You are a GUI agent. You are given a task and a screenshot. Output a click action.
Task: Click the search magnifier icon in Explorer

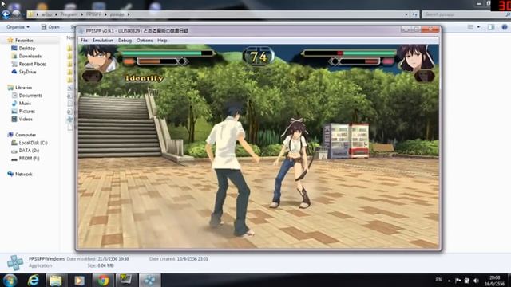pyautogui.click(x=508, y=14)
